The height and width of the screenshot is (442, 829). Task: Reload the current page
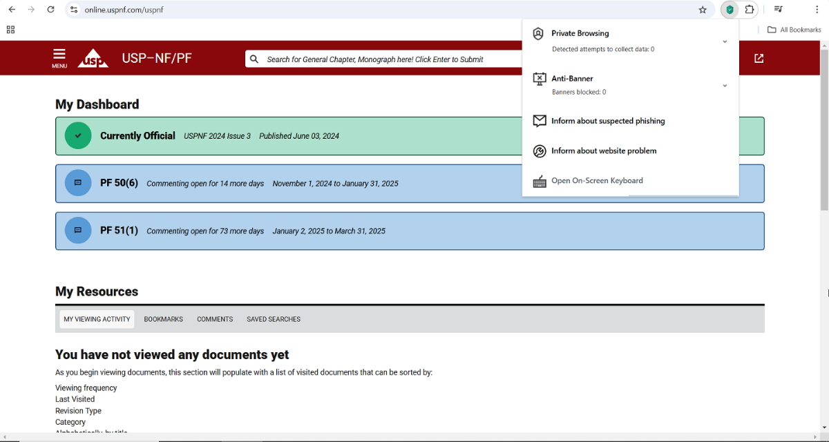(x=50, y=10)
